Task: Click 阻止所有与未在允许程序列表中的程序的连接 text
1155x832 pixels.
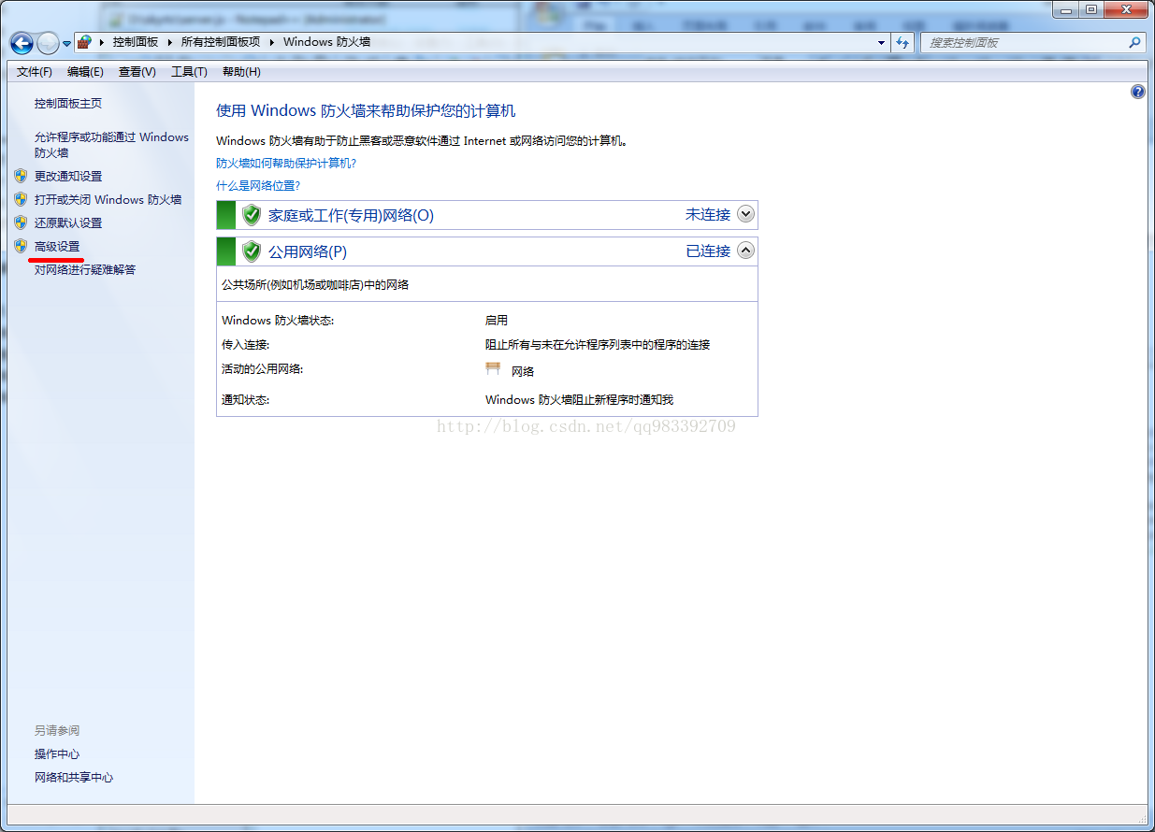Action: pyautogui.click(x=598, y=344)
